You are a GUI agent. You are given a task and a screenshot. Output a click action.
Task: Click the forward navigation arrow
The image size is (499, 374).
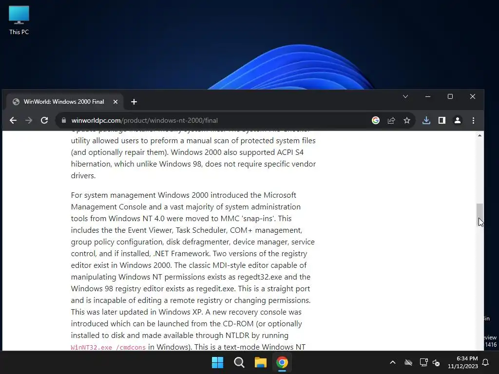coord(29,120)
